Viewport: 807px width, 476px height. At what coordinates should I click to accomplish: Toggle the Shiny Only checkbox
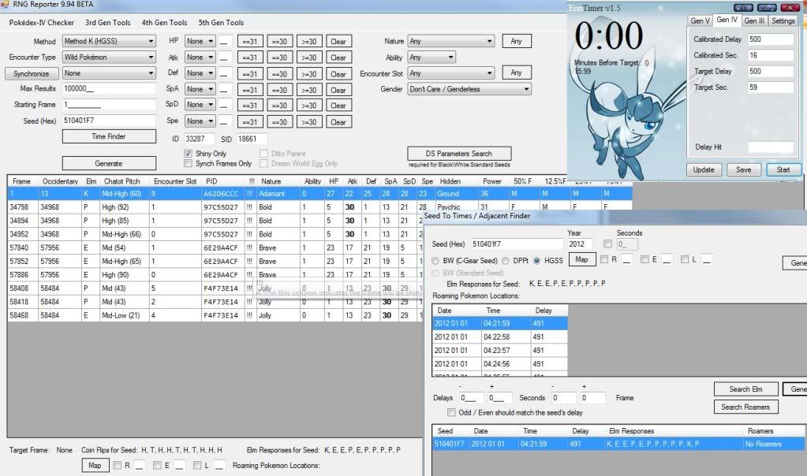[x=189, y=153]
